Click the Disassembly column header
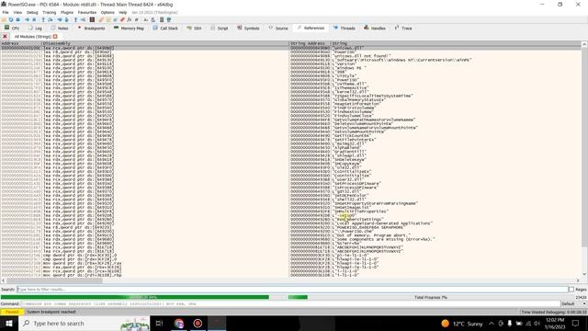Viewport: 588px width, 331px height. [165, 43]
